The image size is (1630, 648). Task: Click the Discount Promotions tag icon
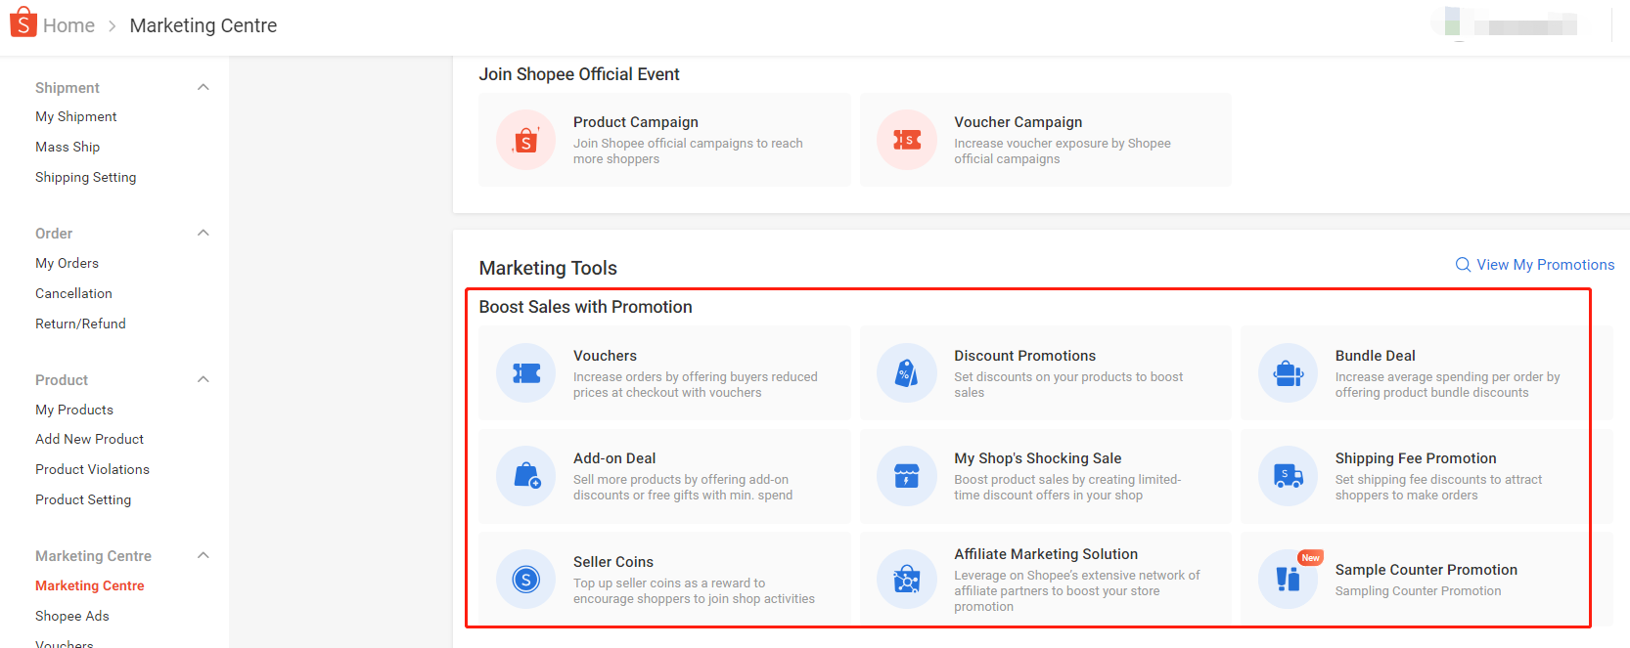tap(907, 373)
